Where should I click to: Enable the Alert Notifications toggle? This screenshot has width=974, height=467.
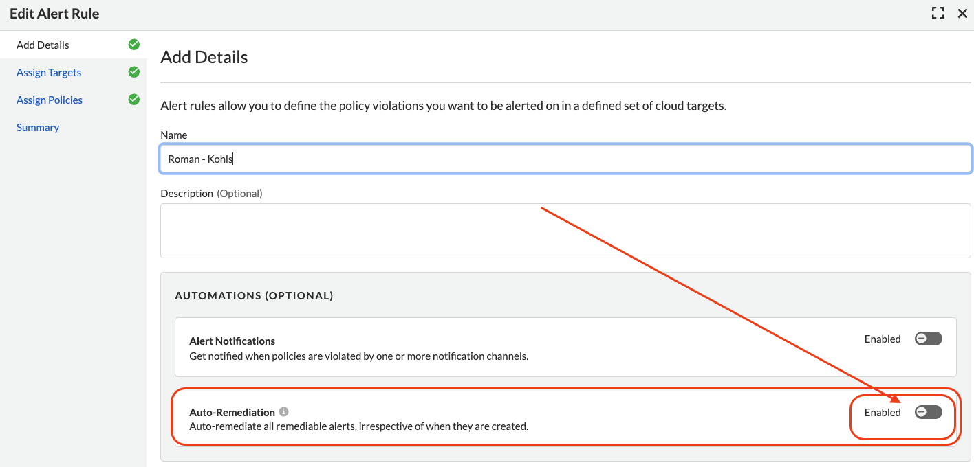point(928,339)
